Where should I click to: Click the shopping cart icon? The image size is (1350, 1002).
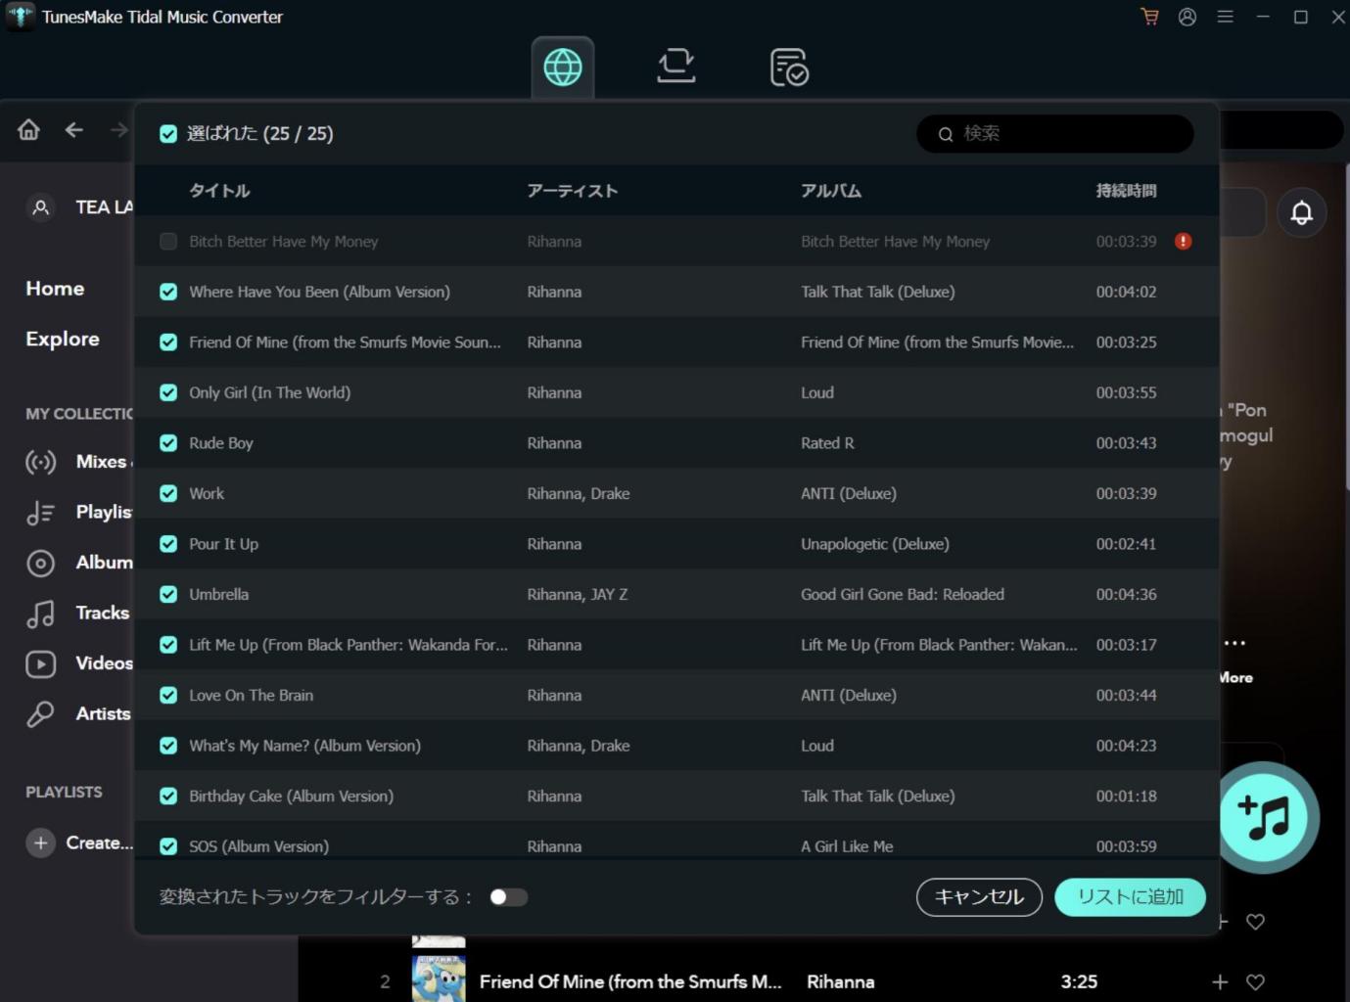[x=1149, y=17]
